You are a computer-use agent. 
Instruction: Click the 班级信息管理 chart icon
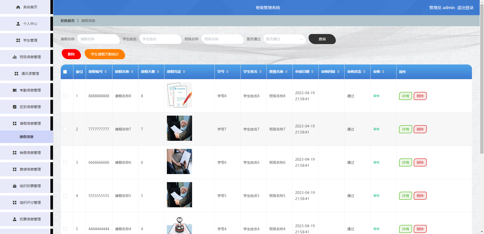click(x=18, y=57)
